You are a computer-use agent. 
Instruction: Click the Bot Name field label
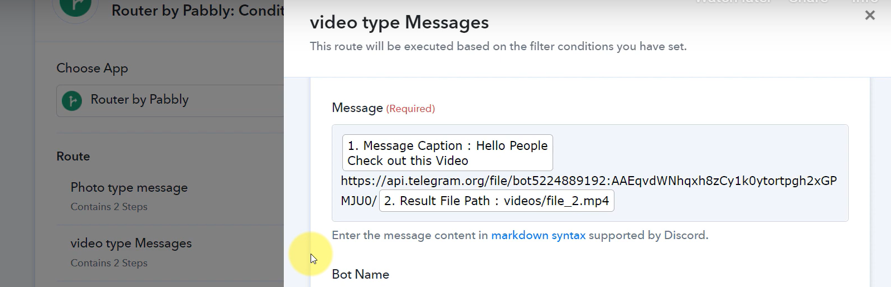[x=360, y=274]
